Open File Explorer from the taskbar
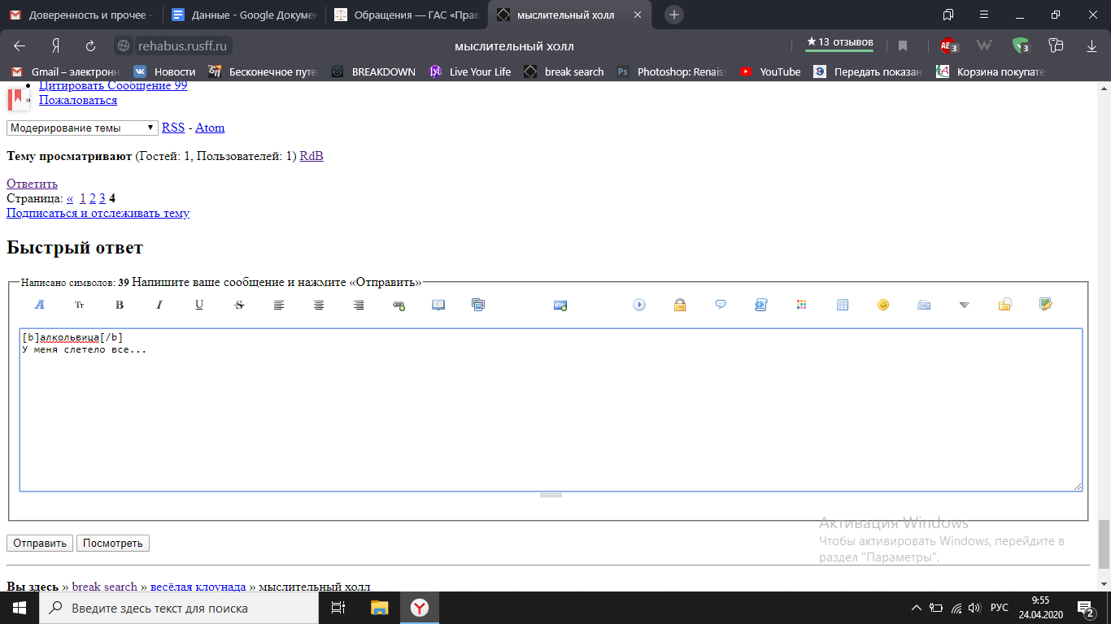 tap(380, 608)
